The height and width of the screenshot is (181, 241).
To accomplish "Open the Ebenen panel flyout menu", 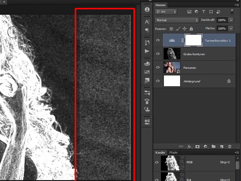I will (237, 5).
